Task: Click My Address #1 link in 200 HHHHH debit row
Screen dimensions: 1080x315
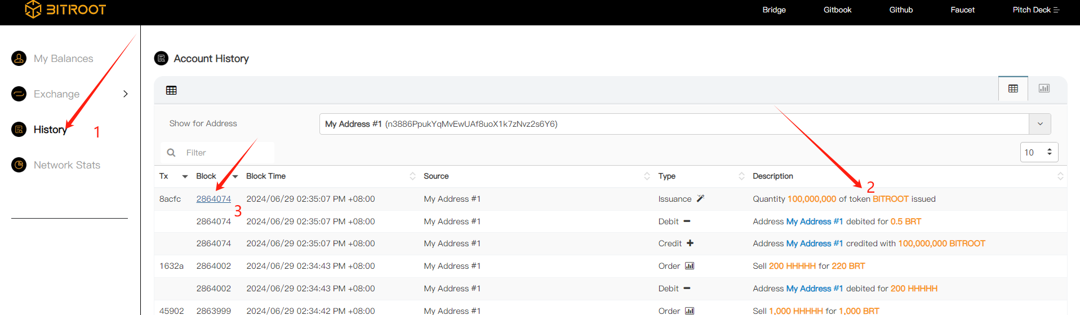Action: coord(815,289)
